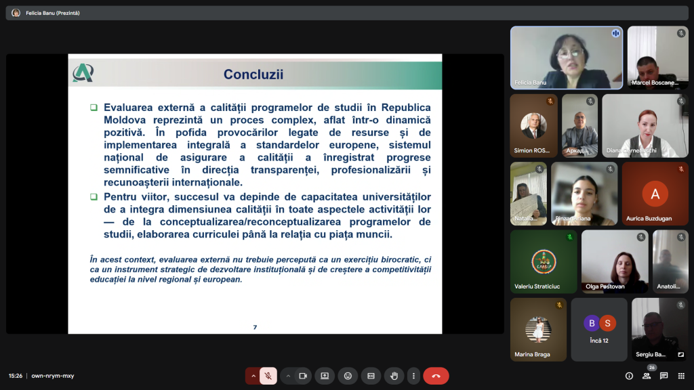Leave the call with red hang-up button

[x=436, y=376]
